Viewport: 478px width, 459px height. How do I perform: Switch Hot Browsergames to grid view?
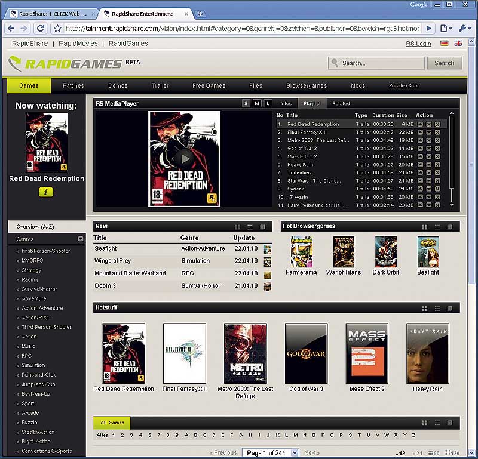(425, 227)
